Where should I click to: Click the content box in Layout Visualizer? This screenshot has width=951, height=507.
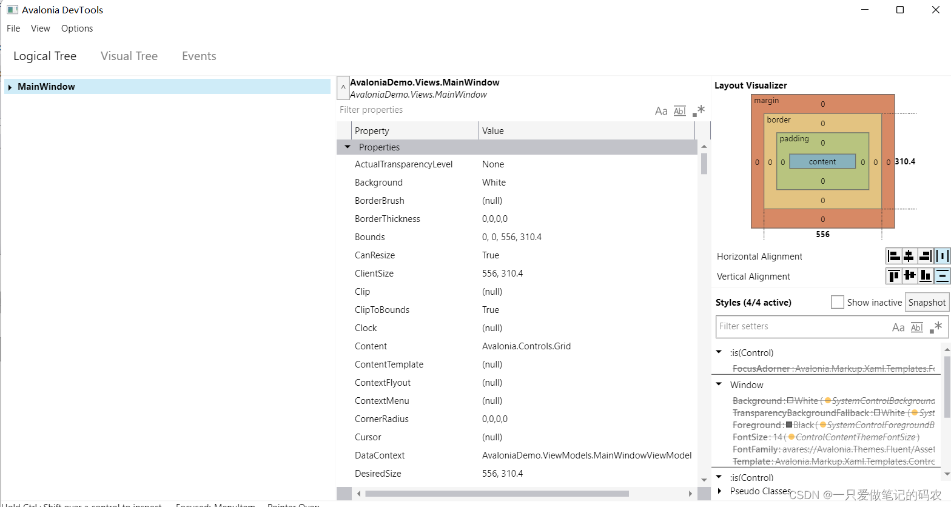(x=822, y=161)
